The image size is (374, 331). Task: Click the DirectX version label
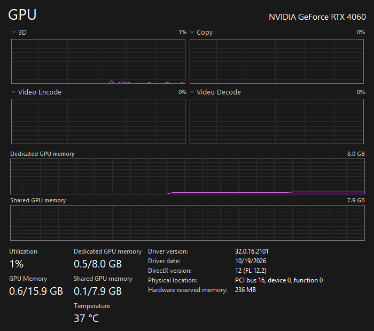point(170,271)
